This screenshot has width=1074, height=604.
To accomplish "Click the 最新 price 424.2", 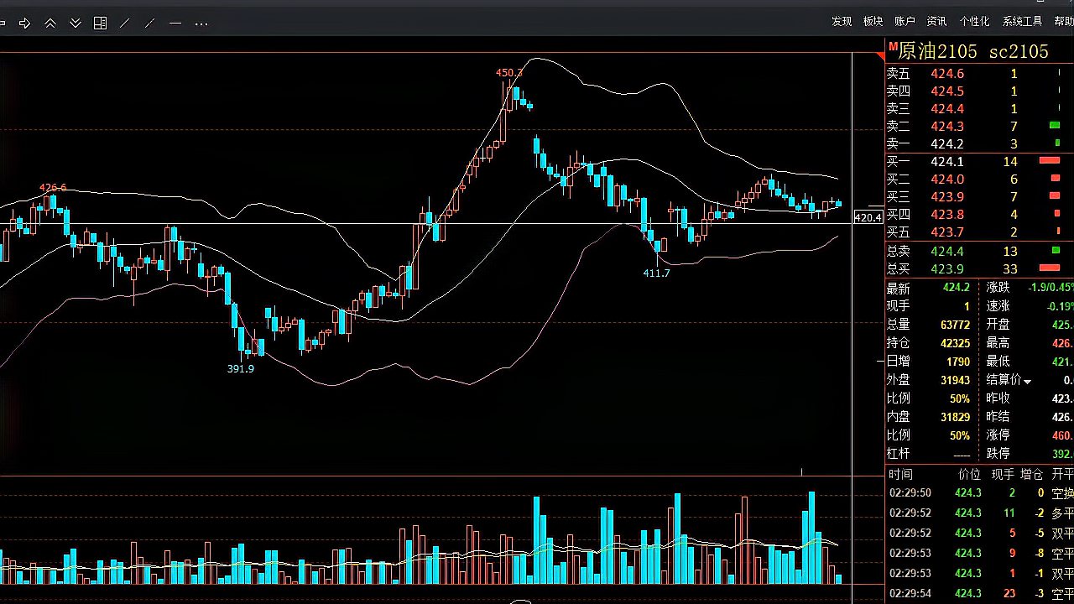I will [x=956, y=288].
